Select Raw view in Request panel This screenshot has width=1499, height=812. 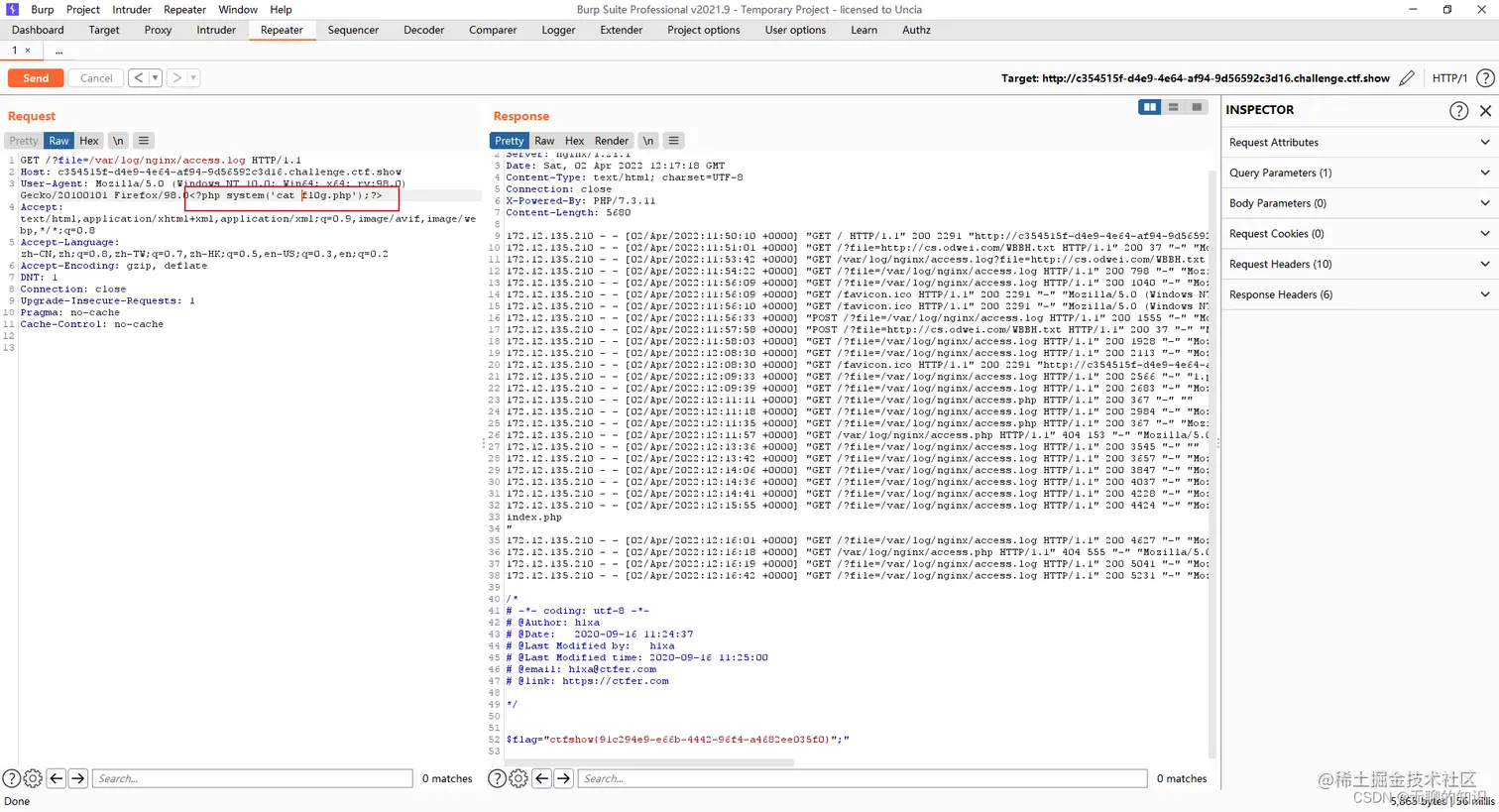tap(59, 141)
